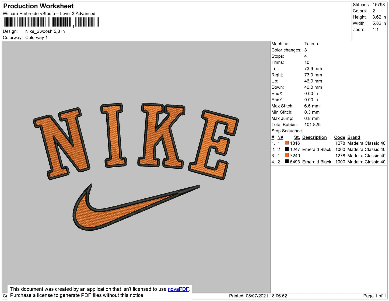This screenshot has width=389, height=301.
Task: Select 'Madeira Classic 40' in stop row 1
Action: point(366,143)
